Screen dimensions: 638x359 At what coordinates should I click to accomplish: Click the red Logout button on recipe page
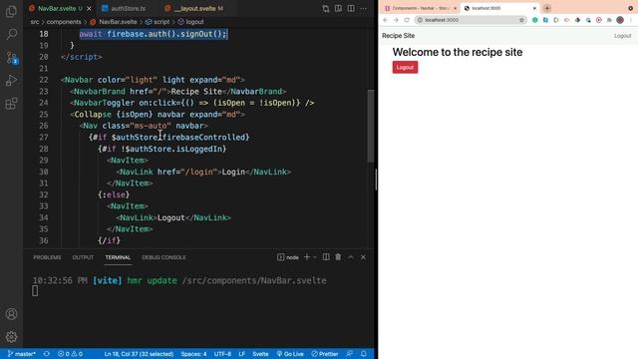click(405, 67)
